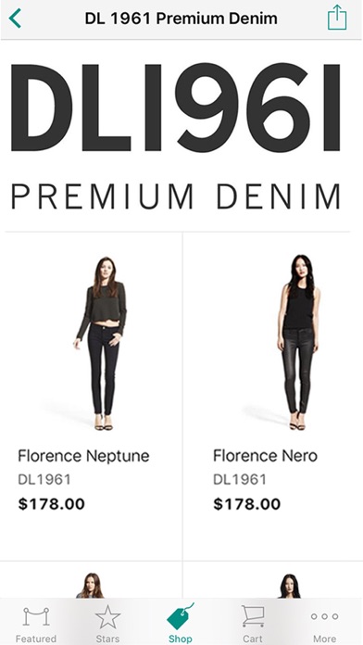Tap the DL1961 Premium Denim banner logo
Viewport: 363px width, 645px height.
coord(176,136)
